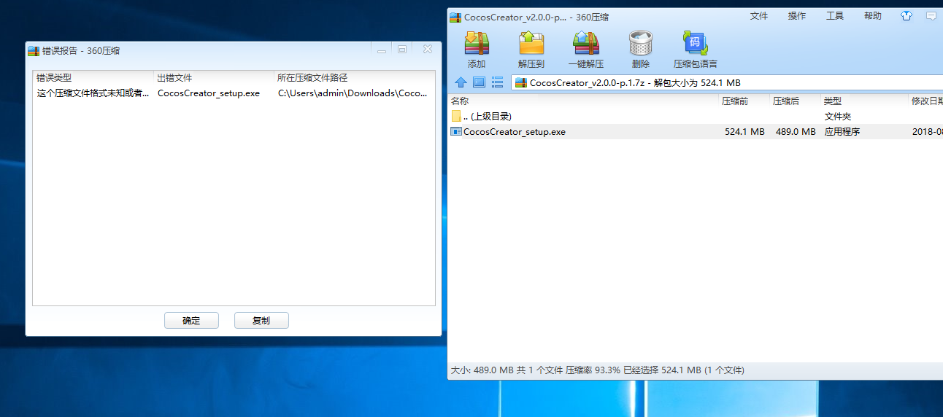Viewport: 943px width, 417px height.
Task: Switch to detailed list view mode
Action: (x=497, y=82)
